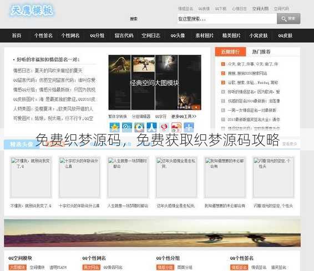The image size is (314, 271).
Task: Open the 情感日志 夏天的风 article link
Action: click(x=48, y=70)
